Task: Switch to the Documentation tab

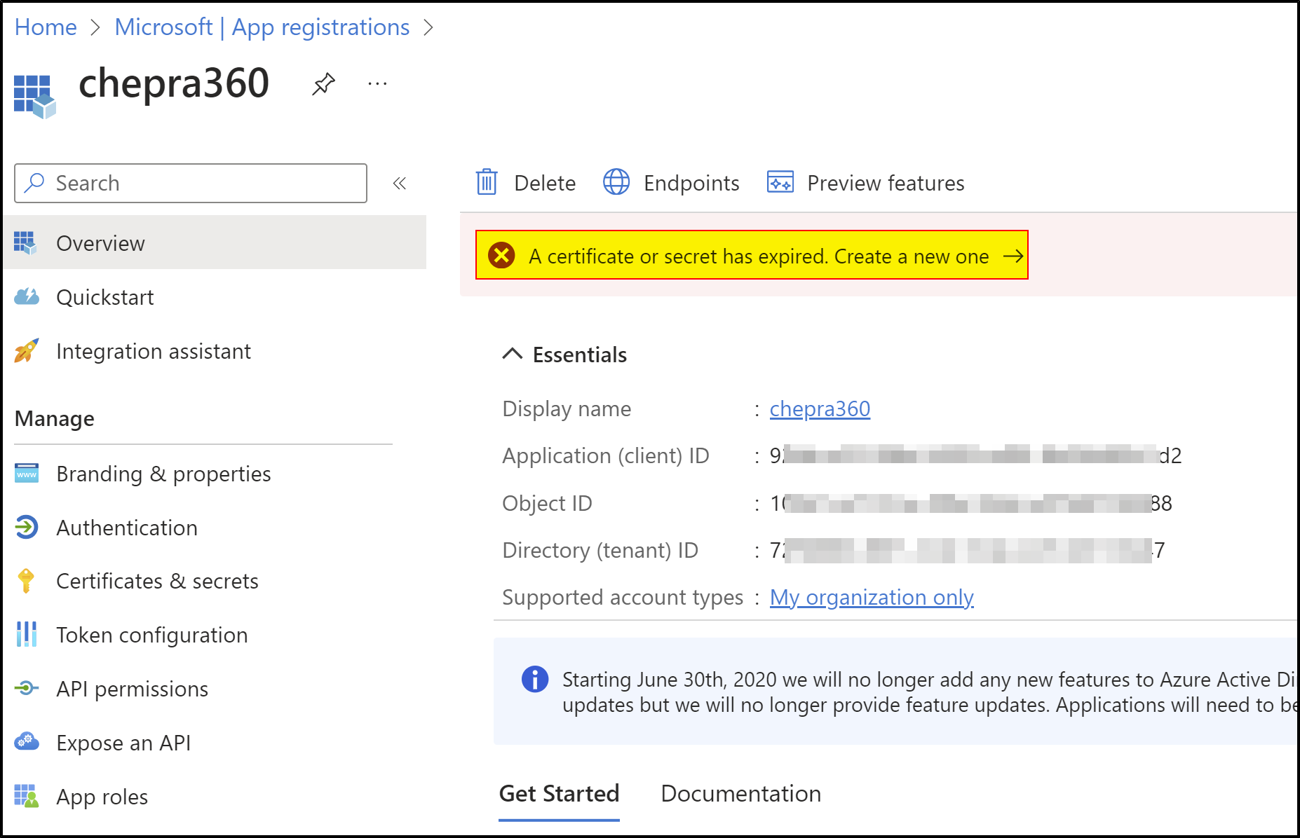Action: (740, 794)
